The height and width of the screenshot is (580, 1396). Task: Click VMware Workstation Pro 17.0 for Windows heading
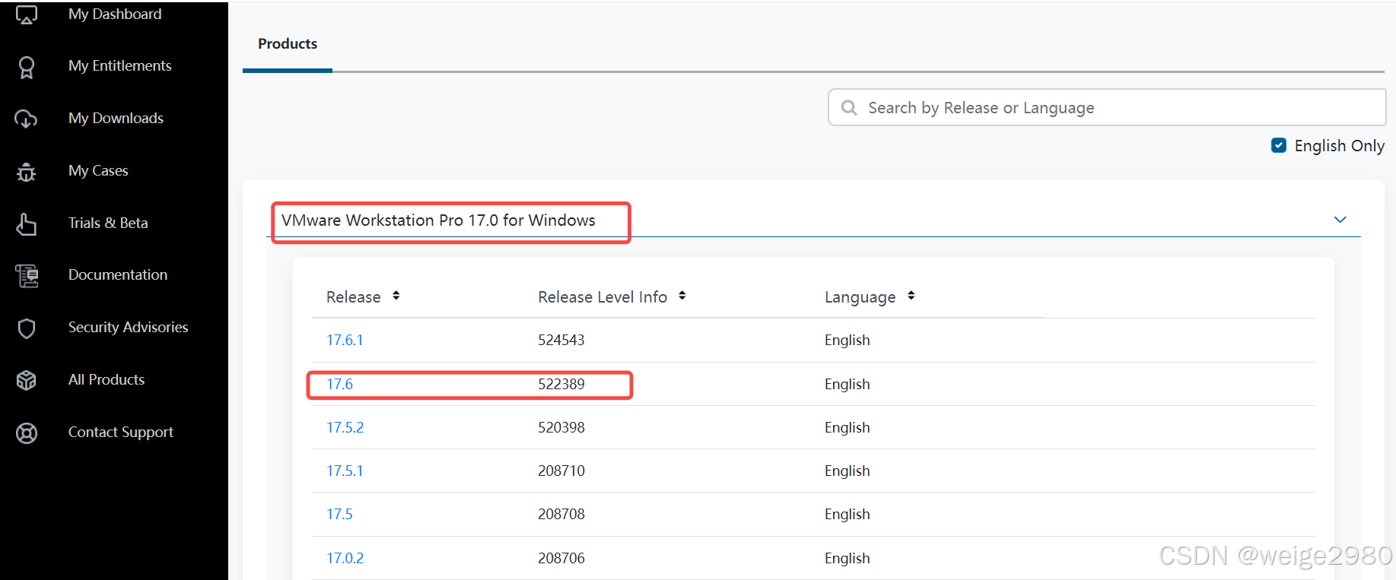point(438,220)
